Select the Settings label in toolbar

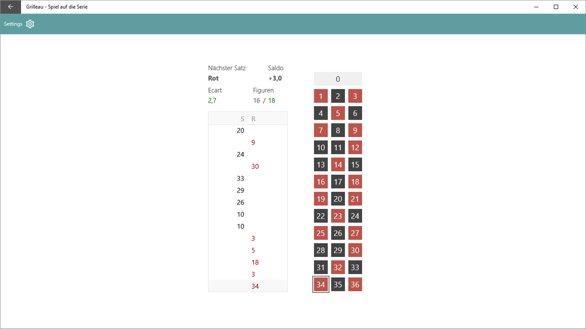click(13, 24)
